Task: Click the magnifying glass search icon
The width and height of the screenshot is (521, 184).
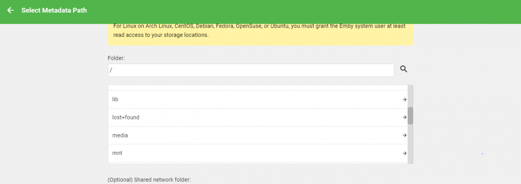Action: [404, 69]
